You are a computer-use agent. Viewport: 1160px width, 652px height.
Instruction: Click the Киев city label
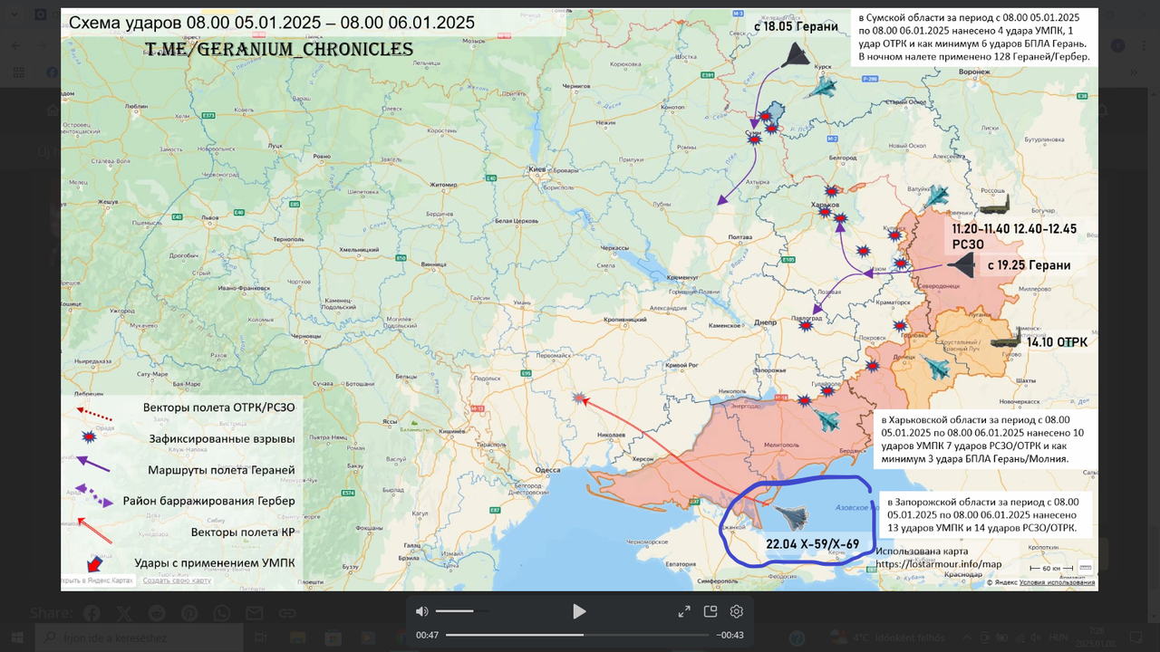click(536, 170)
